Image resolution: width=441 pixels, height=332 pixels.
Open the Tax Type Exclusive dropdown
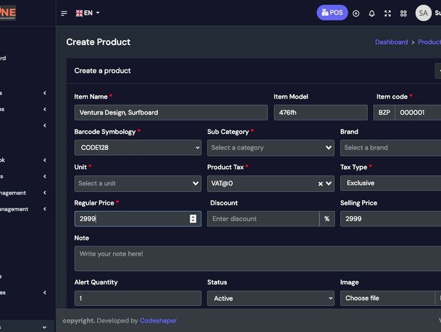pos(390,183)
